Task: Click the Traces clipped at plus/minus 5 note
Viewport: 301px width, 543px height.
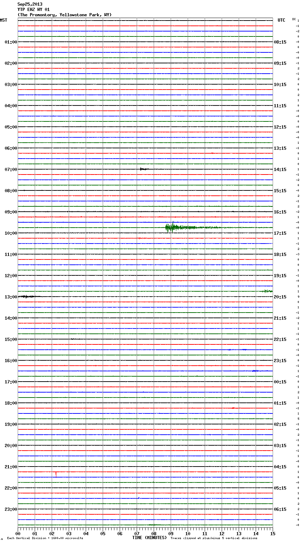Action: [214, 538]
